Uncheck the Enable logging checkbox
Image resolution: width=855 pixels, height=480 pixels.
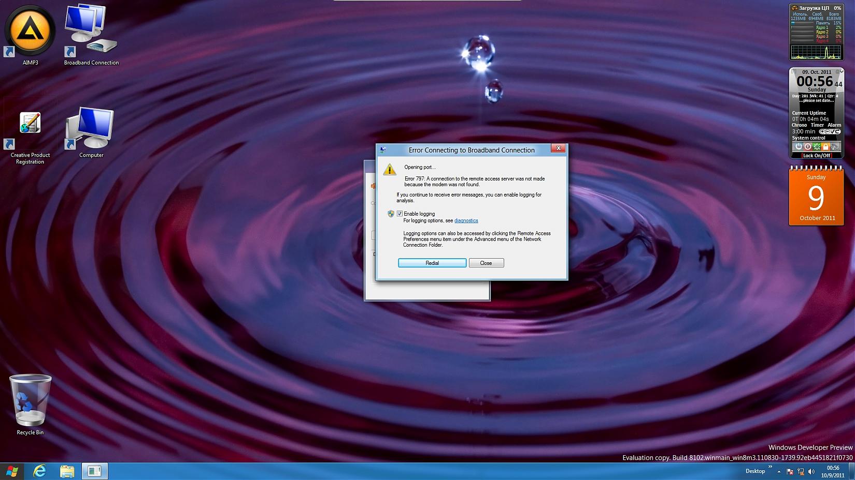[x=400, y=214]
